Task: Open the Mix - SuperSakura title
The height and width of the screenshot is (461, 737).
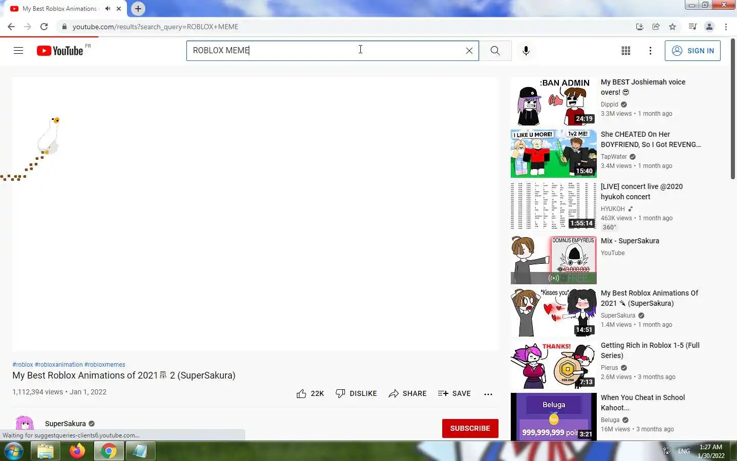Action: pyautogui.click(x=630, y=241)
